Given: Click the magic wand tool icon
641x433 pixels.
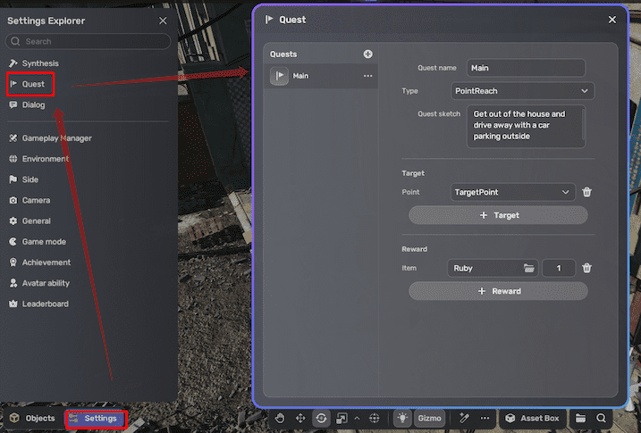Looking at the screenshot, I should [x=464, y=418].
